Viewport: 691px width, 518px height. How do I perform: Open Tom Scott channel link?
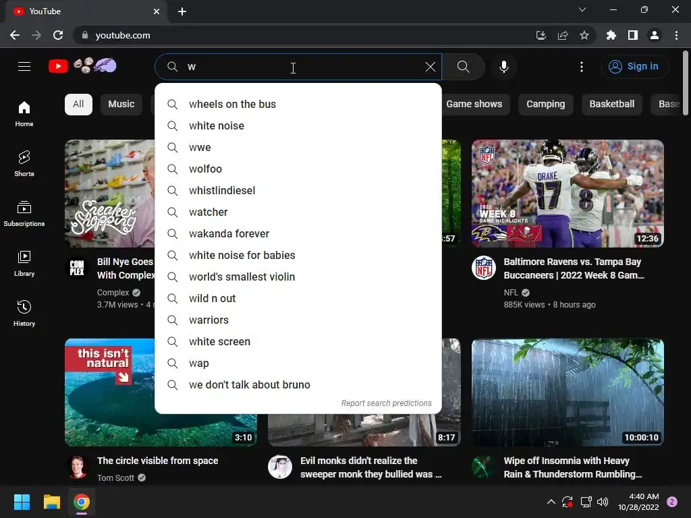115,478
